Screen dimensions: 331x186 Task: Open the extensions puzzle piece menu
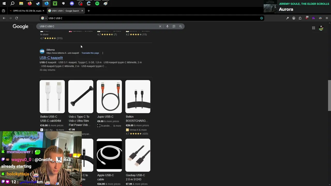[300, 18]
